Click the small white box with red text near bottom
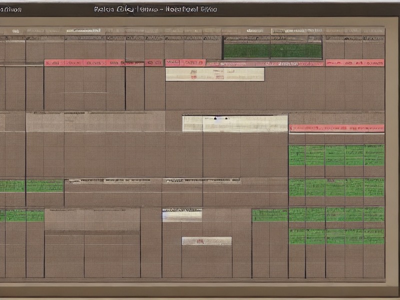This screenshot has width=400, height=300. 206,241
